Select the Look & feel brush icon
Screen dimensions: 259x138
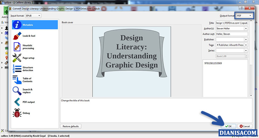coord(17,36)
